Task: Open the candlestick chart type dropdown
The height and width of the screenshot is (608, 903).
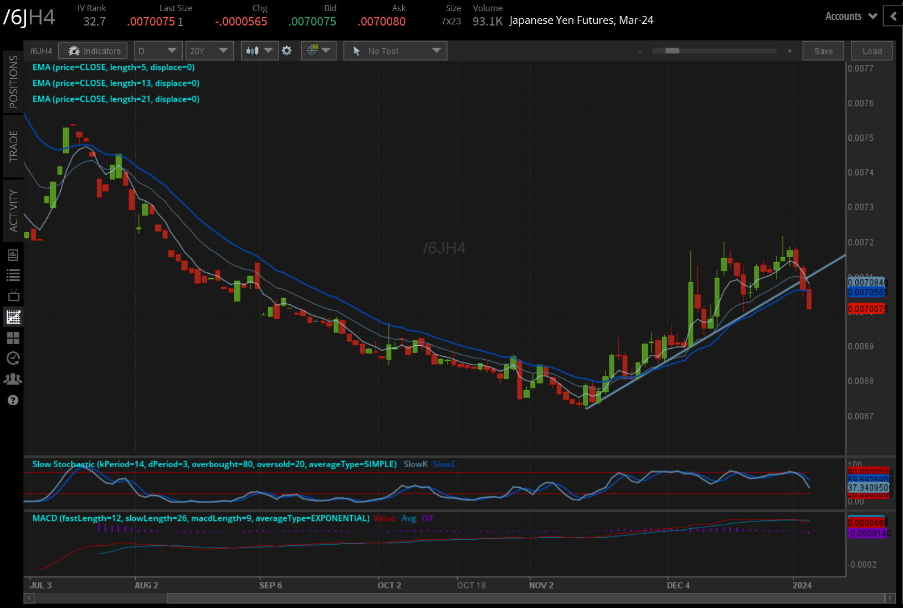Action: (x=259, y=51)
